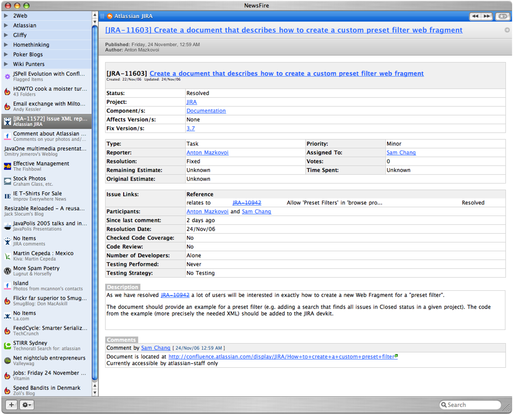This screenshot has width=513, height=414.
Task: Skip to next article with forward button
Action: click(487, 16)
